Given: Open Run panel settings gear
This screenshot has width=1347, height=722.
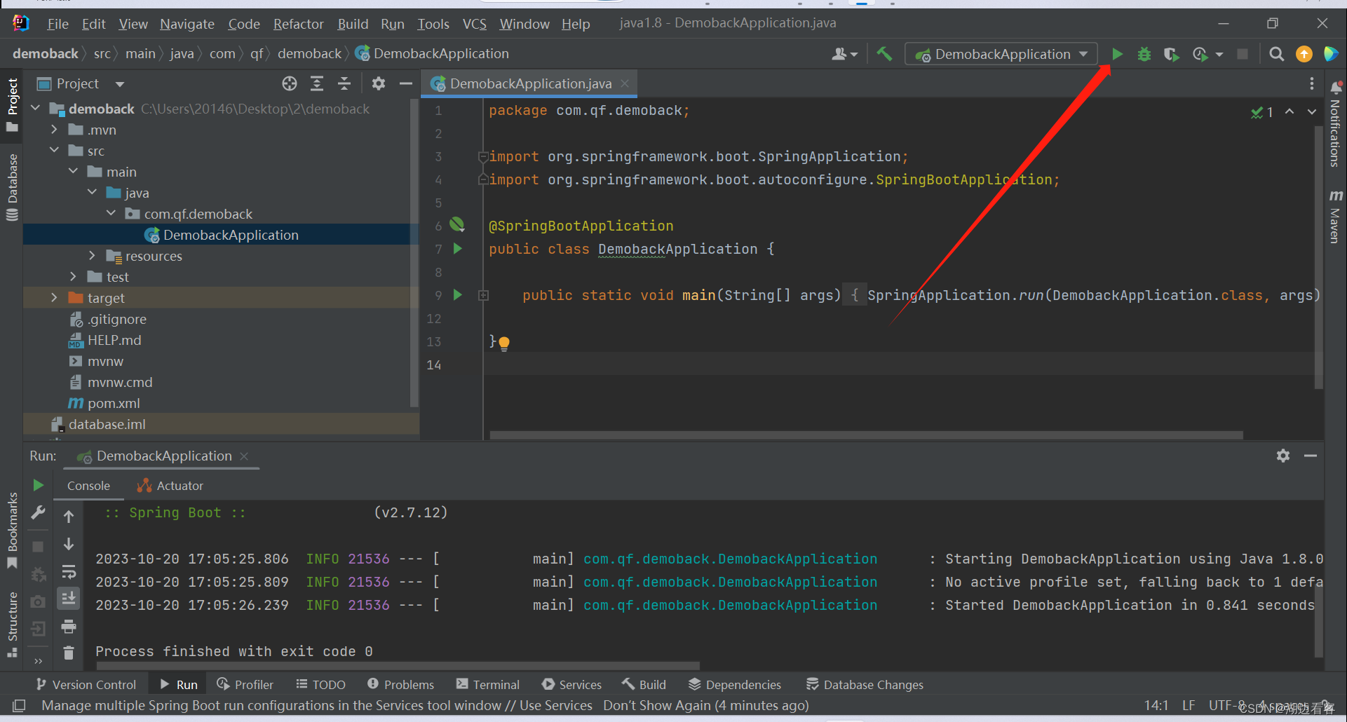Looking at the screenshot, I should tap(1283, 456).
